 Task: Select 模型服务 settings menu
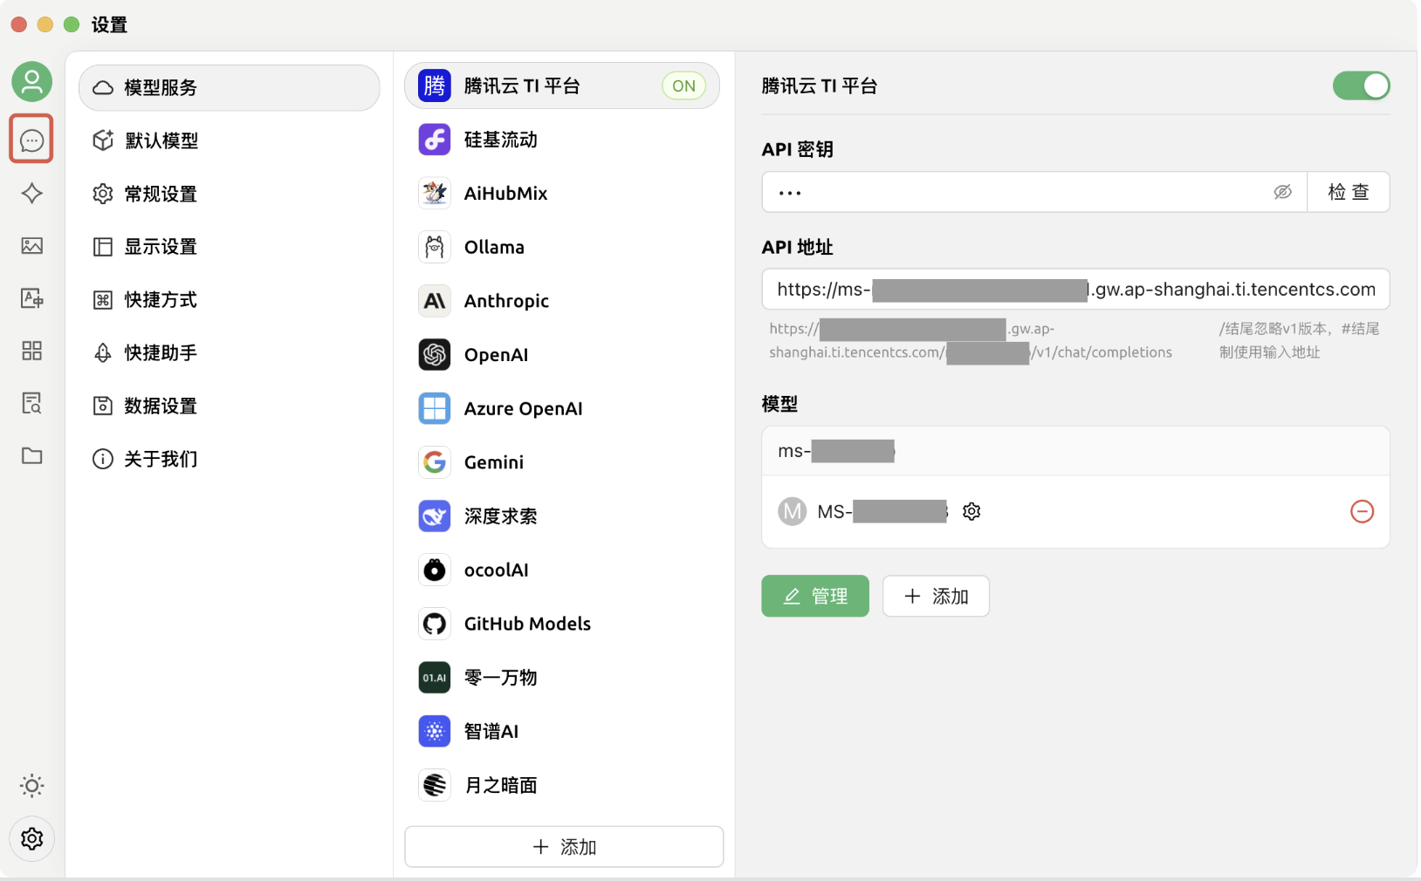click(230, 87)
